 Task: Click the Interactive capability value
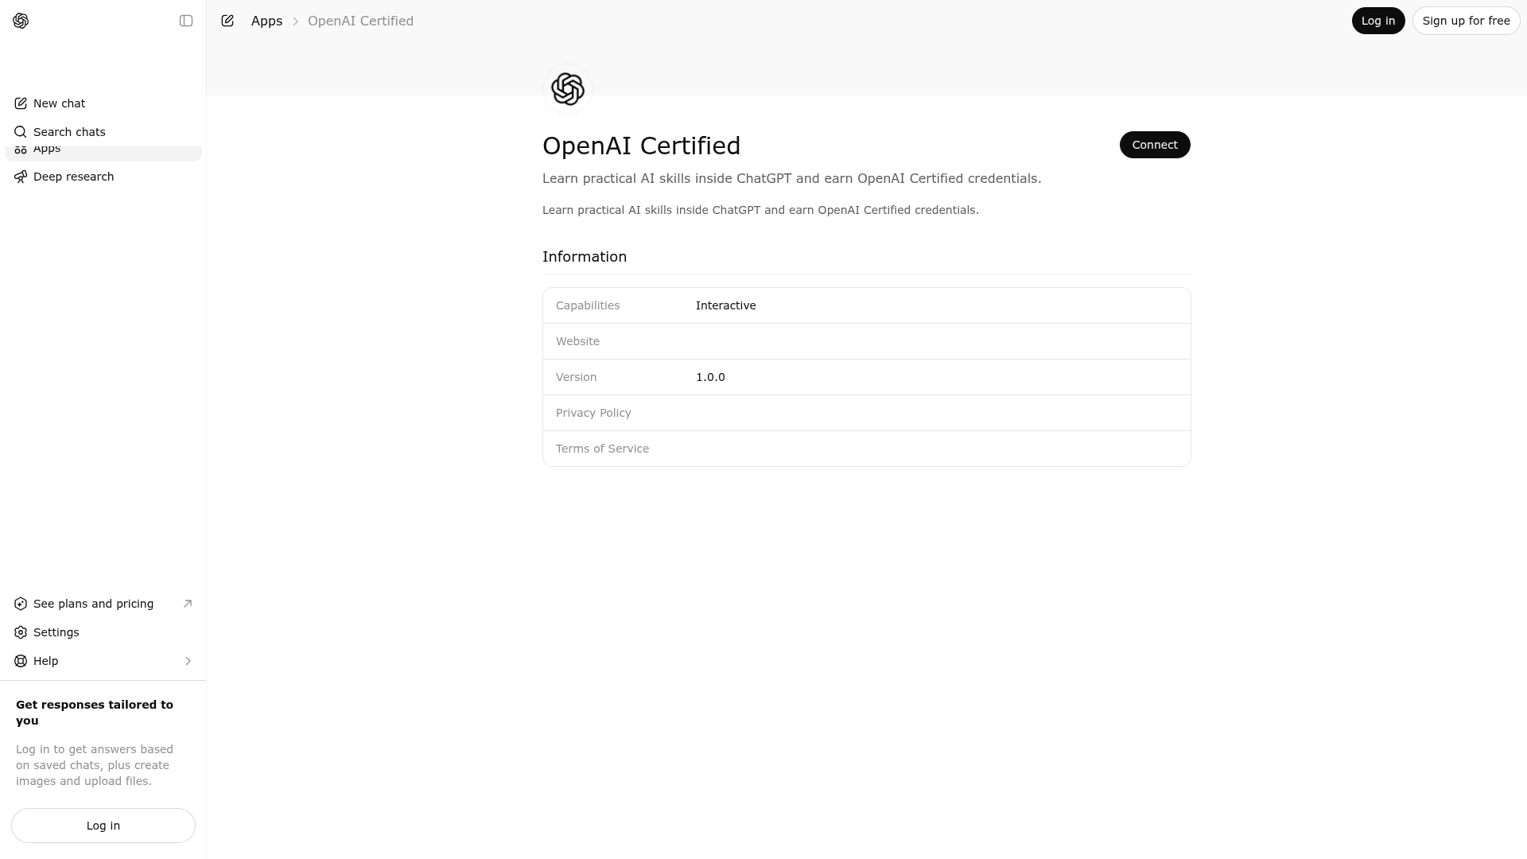pos(725,305)
